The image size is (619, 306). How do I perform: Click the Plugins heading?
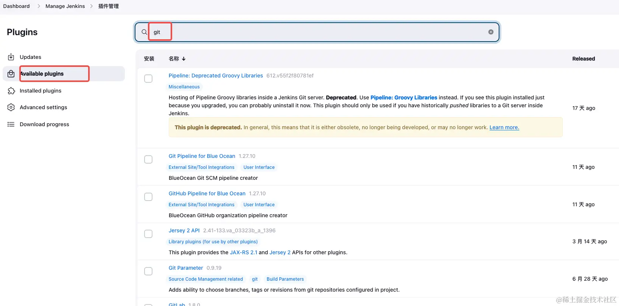point(22,32)
